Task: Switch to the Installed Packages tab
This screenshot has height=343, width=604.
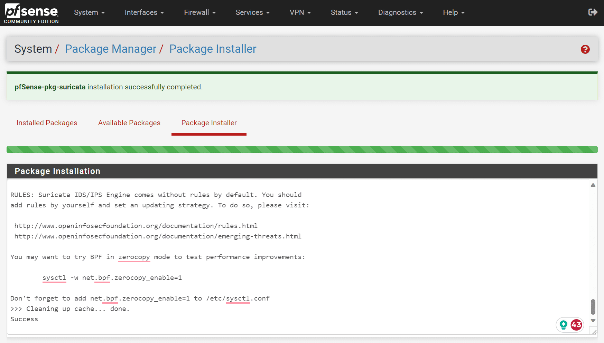Action: click(47, 123)
